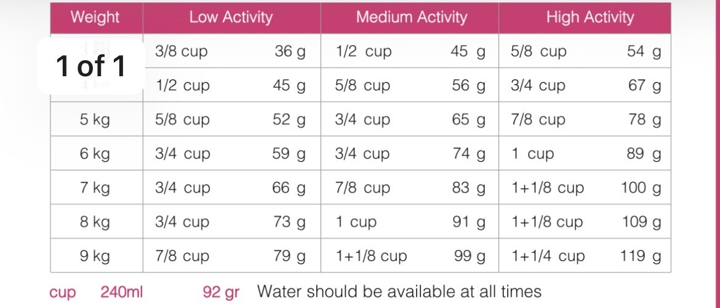
Task: Click the 99 g medium activity value
Action: 470,256
